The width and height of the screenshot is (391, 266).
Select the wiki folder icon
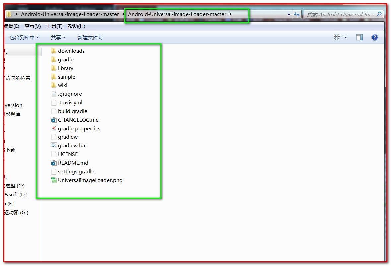[54, 85]
